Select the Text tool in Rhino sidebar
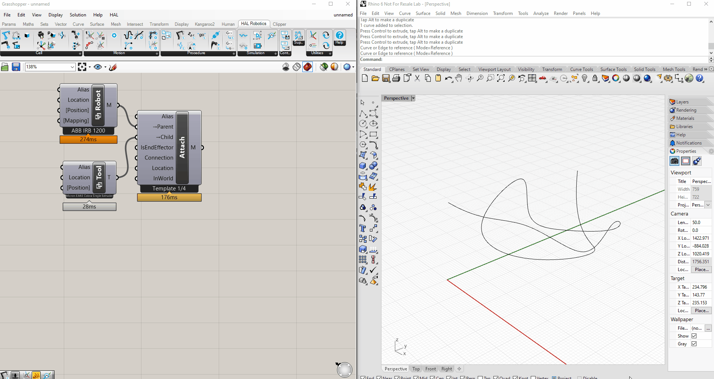This screenshot has height=379, width=714. [x=363, y=228]
